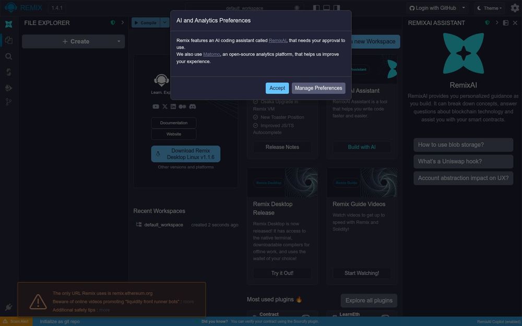Image resolution: width=522 pixels, height=326 pixels.
Task: Close the RemixAI Assistant panel
Action: tap(515, 22)
